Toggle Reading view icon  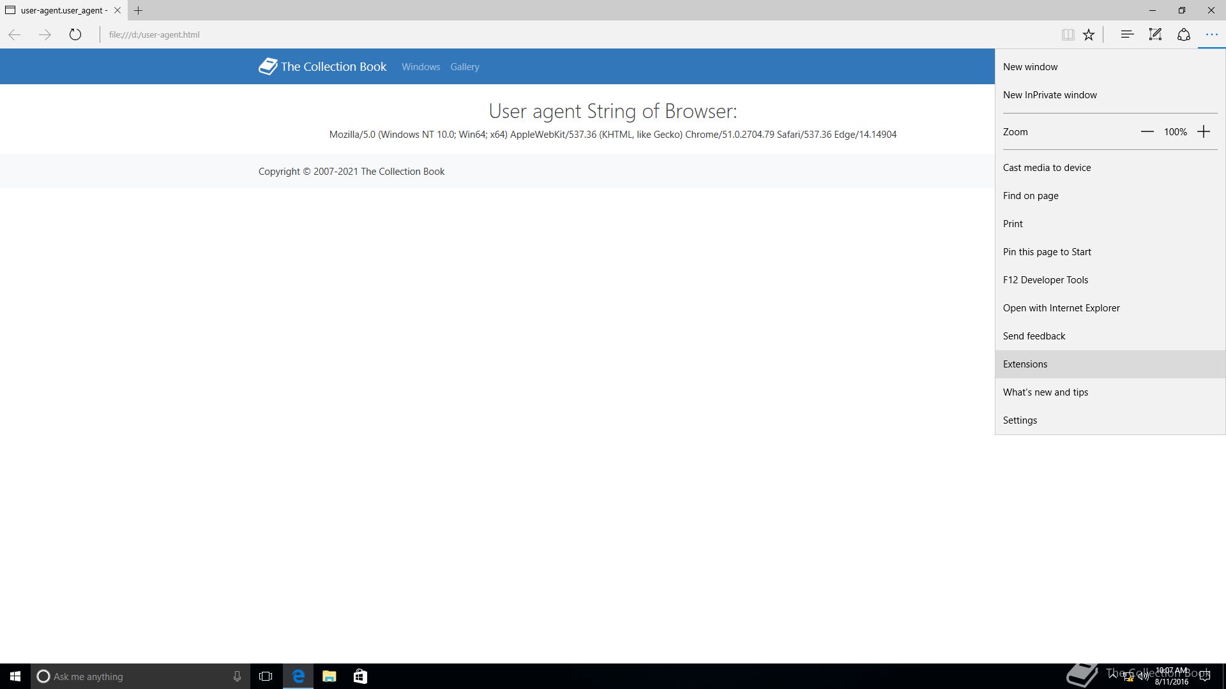point(1068,34)
